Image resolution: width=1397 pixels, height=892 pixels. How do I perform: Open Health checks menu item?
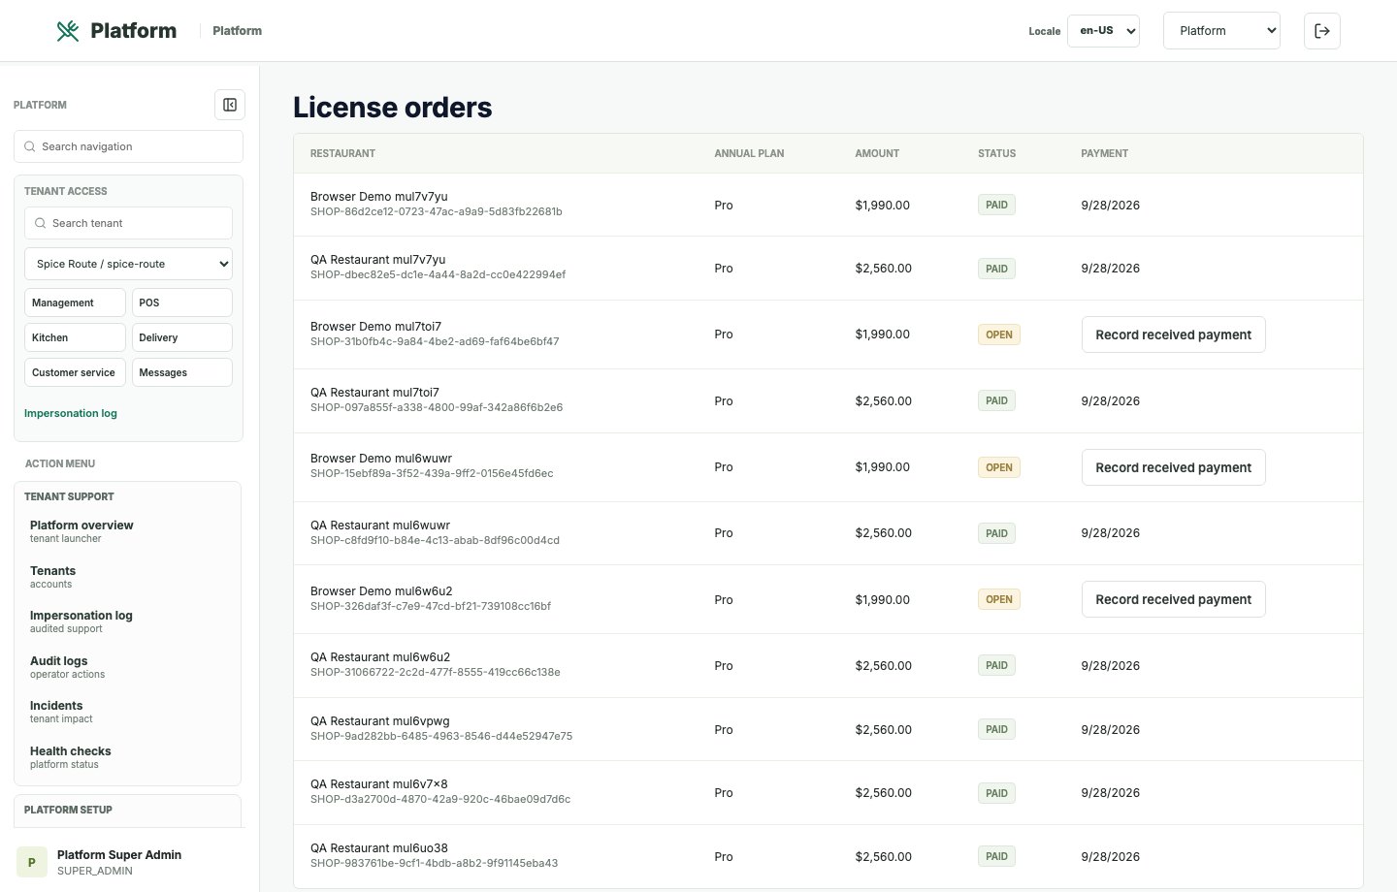[127, 757]
